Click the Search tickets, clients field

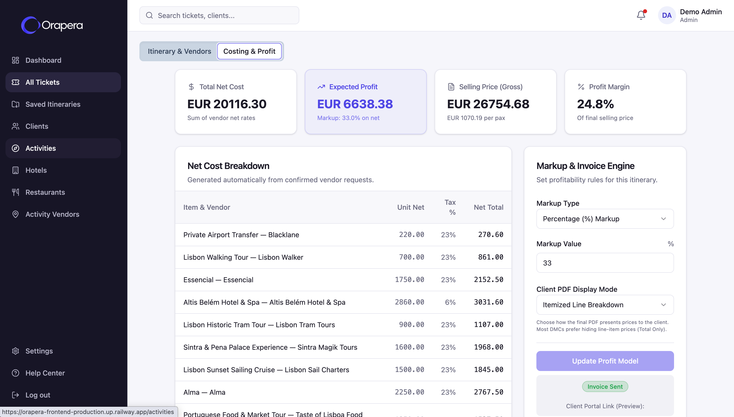click(219, 15)
